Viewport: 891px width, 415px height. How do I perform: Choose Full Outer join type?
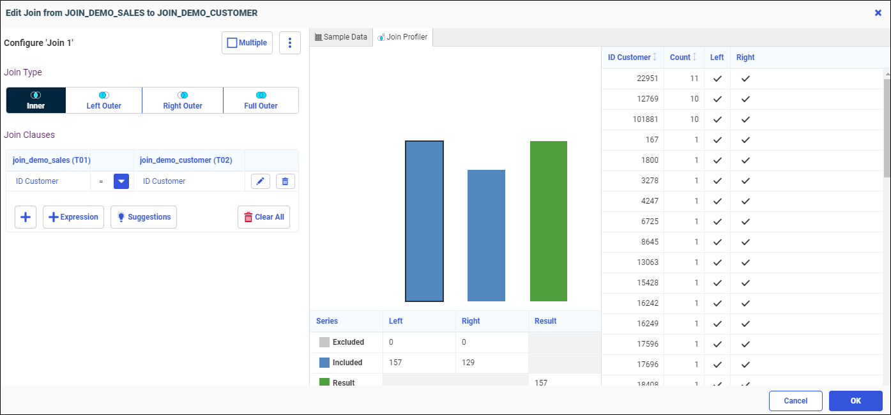click(x=261, y=100)
